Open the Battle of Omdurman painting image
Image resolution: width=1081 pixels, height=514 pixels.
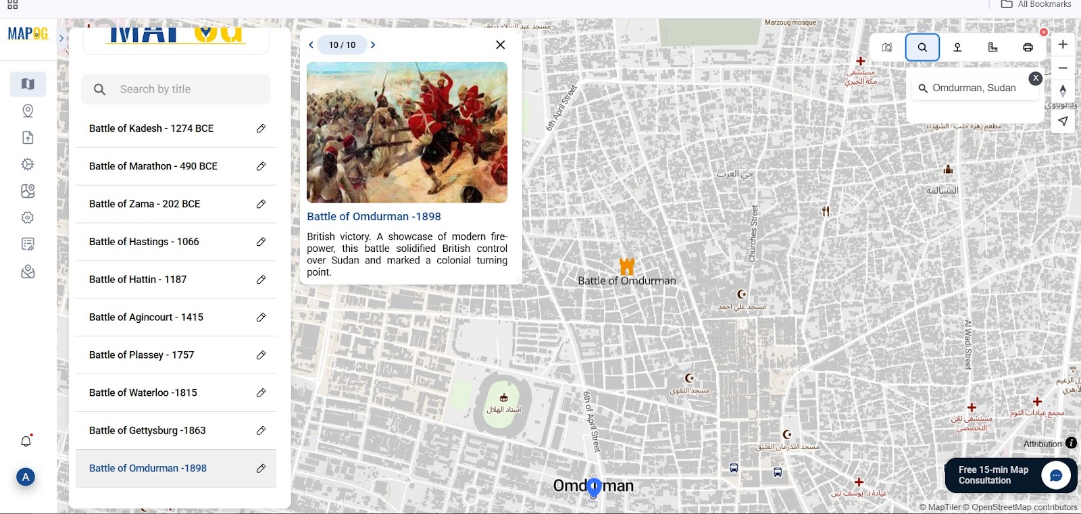(x=407, y=132)
